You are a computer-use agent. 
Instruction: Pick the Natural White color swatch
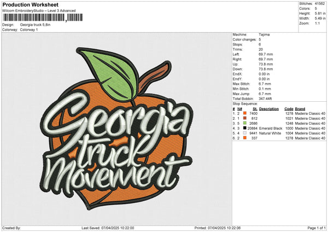coord(245,133)
